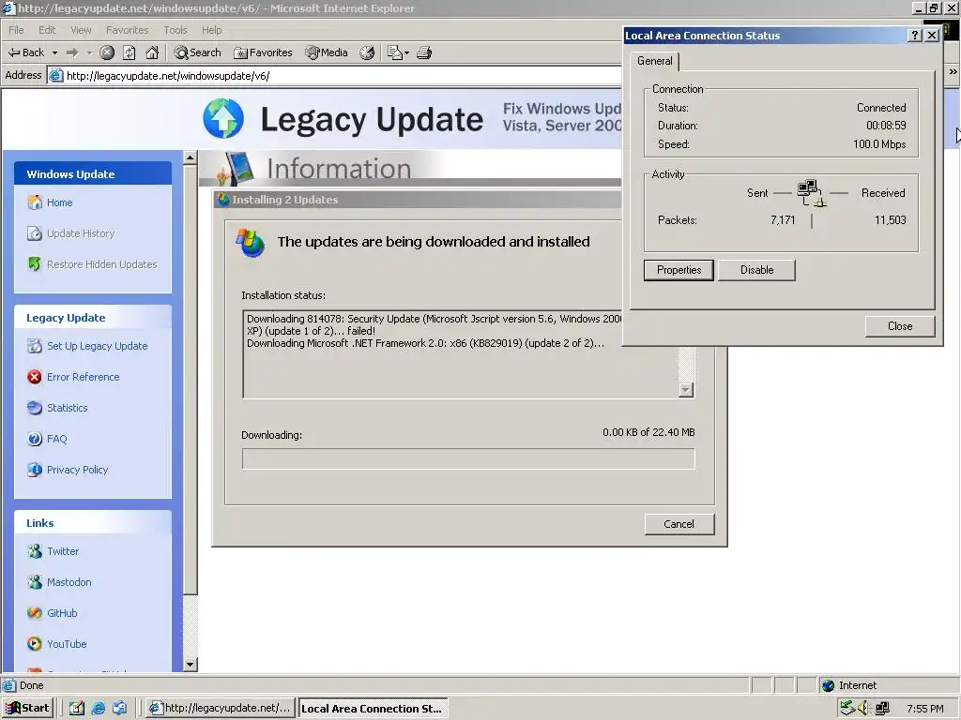
Task: Stop page loading with the Stop icon
Action: click(x=107, y=52)
